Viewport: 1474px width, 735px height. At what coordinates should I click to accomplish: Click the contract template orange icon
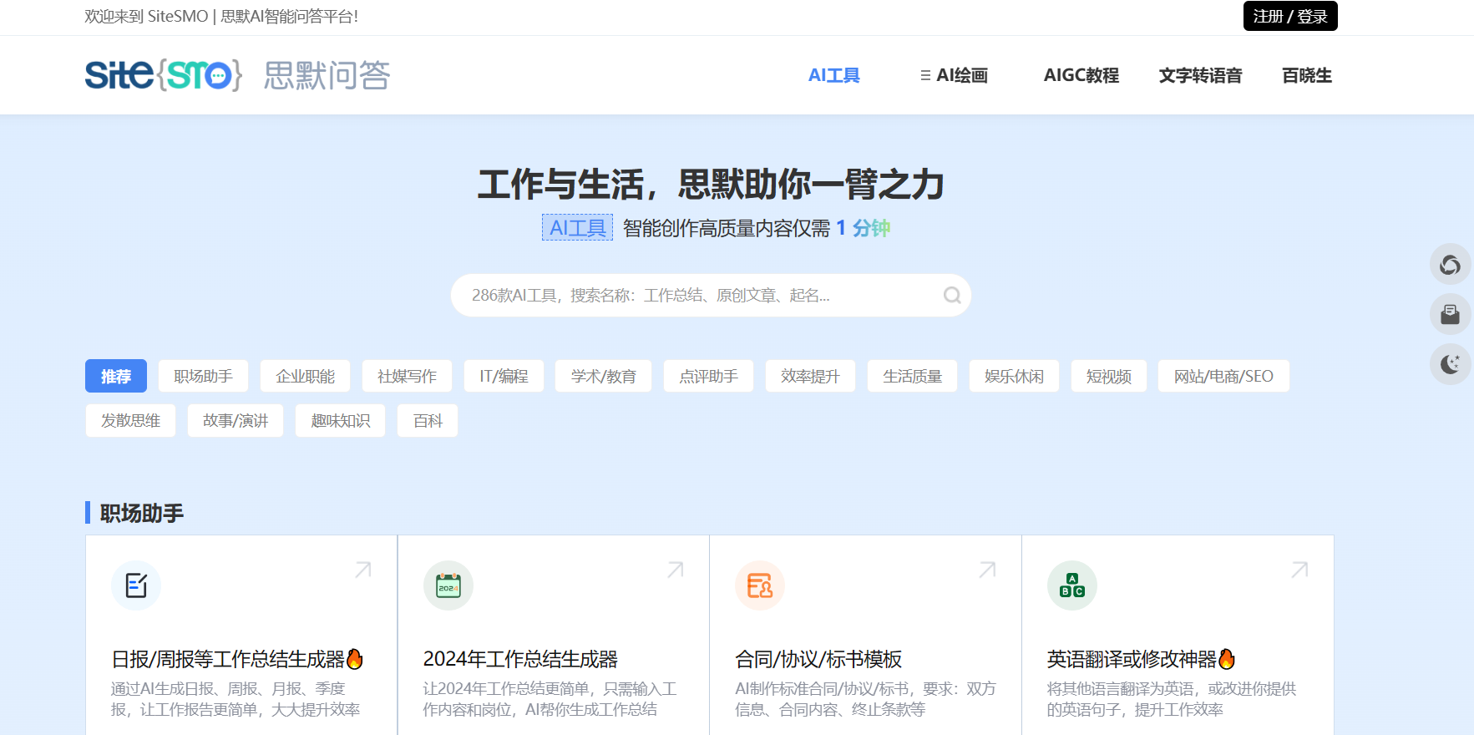pyautogui.click(x=760, y=585)
